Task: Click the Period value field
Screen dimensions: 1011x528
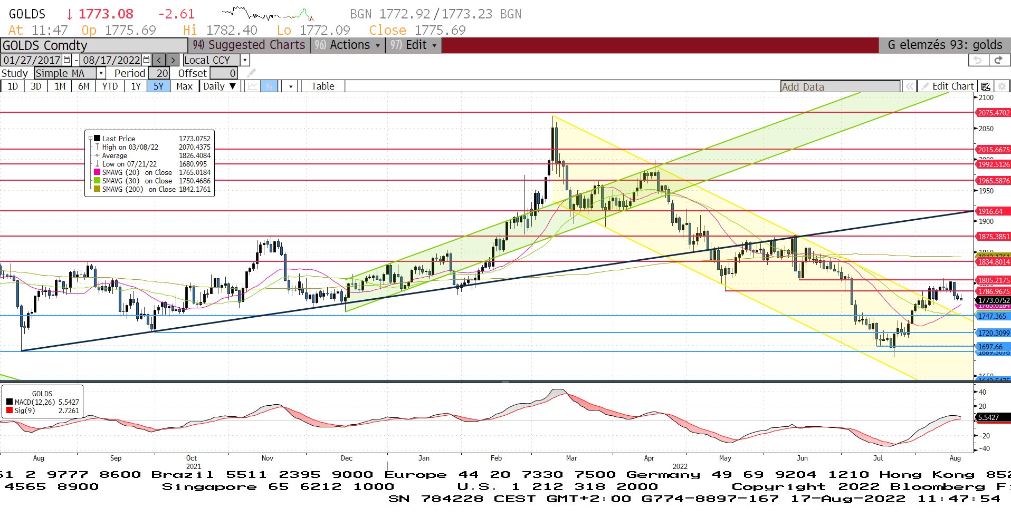Action: 159,73
